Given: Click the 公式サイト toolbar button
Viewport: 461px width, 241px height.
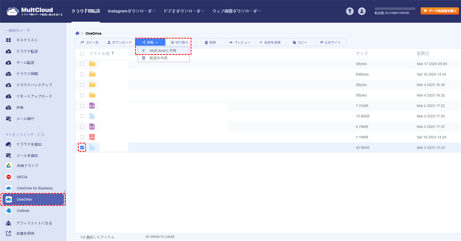Looking at the screenshot, I should click(330, 42).
